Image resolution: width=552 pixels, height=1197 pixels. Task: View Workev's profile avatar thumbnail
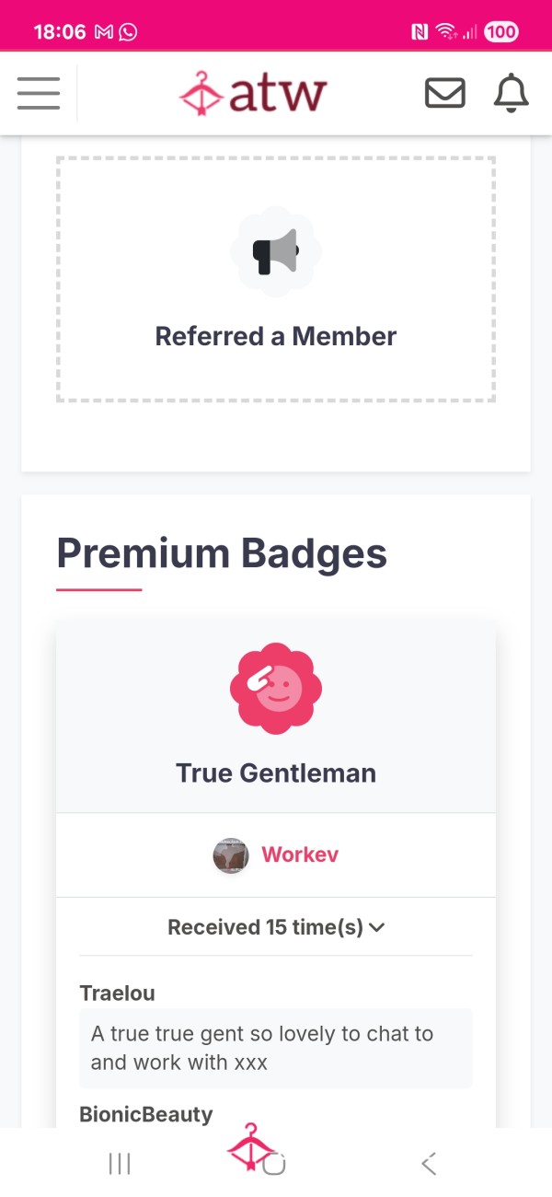pyautogui.click(x=231, y=855)
